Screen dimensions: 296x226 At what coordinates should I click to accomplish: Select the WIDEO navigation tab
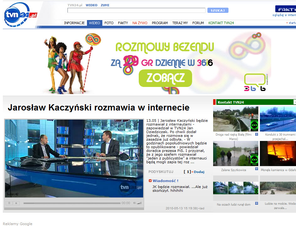point(94,23)
